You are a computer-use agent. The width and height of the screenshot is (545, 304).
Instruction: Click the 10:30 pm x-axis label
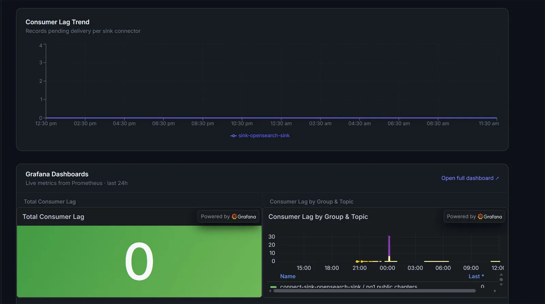pos(242,123)
